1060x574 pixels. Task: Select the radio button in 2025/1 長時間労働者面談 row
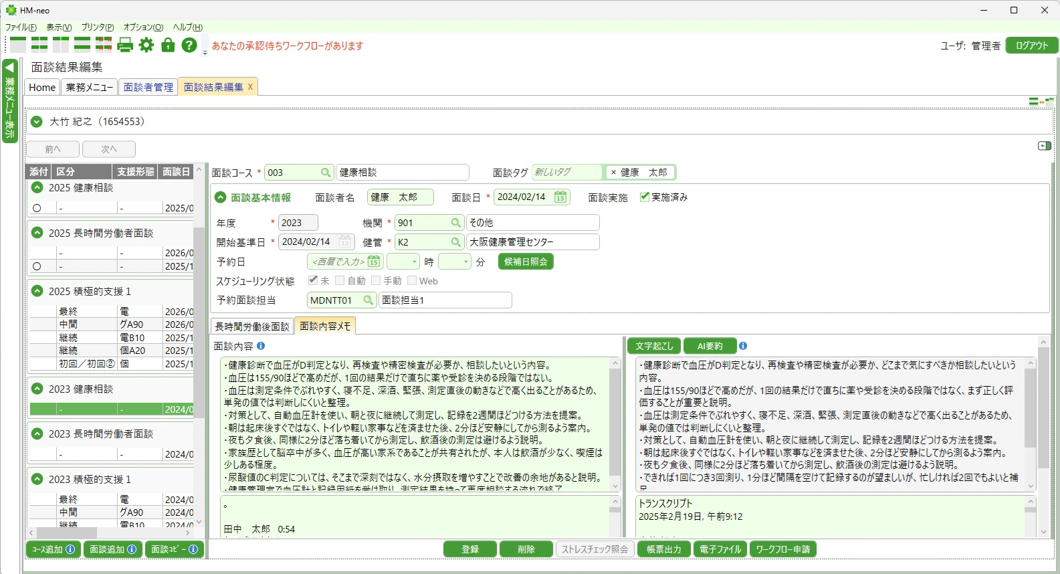pos(37,266)
